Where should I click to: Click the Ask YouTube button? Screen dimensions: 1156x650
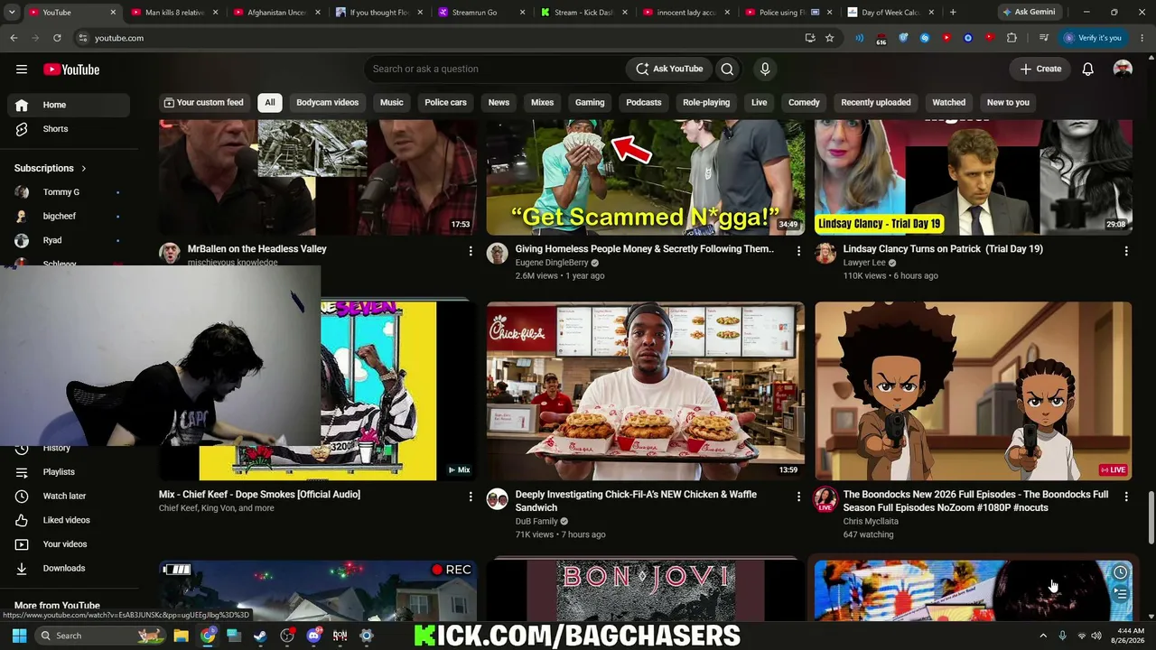pyautogui.click(x=669, y=69)
